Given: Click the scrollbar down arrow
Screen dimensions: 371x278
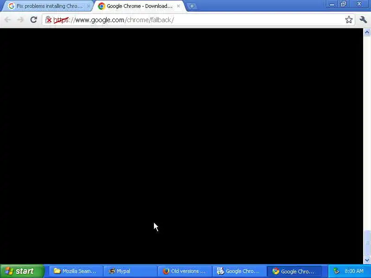Looking at the screenshot, I should click(367, 260).
